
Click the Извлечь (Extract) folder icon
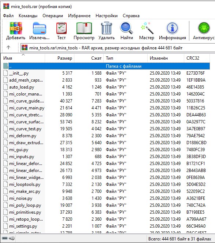pos(40,28)
